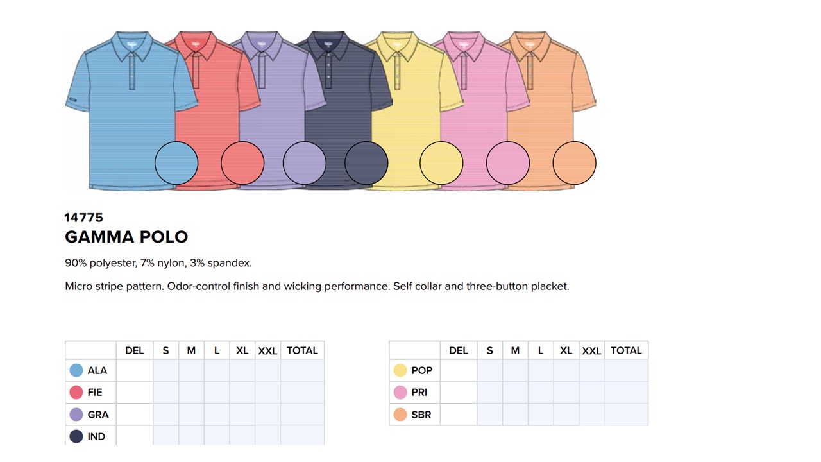
Task: Click the SBR orange dot icon
Action: point(400,415)
